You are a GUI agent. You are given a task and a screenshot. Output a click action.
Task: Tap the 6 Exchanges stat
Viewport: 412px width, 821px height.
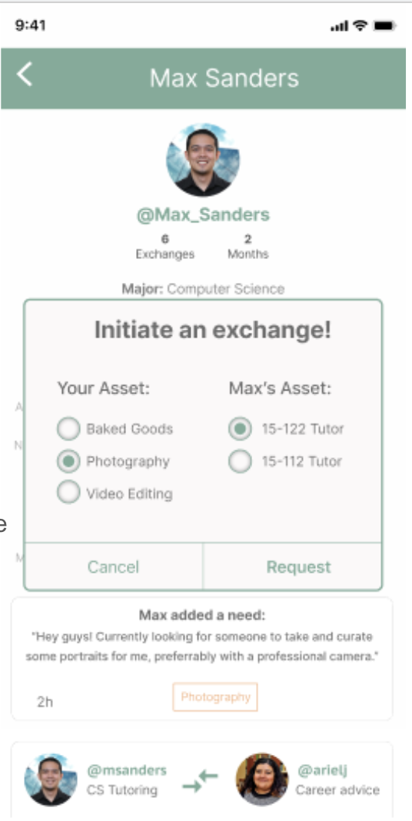click(165, 247)
